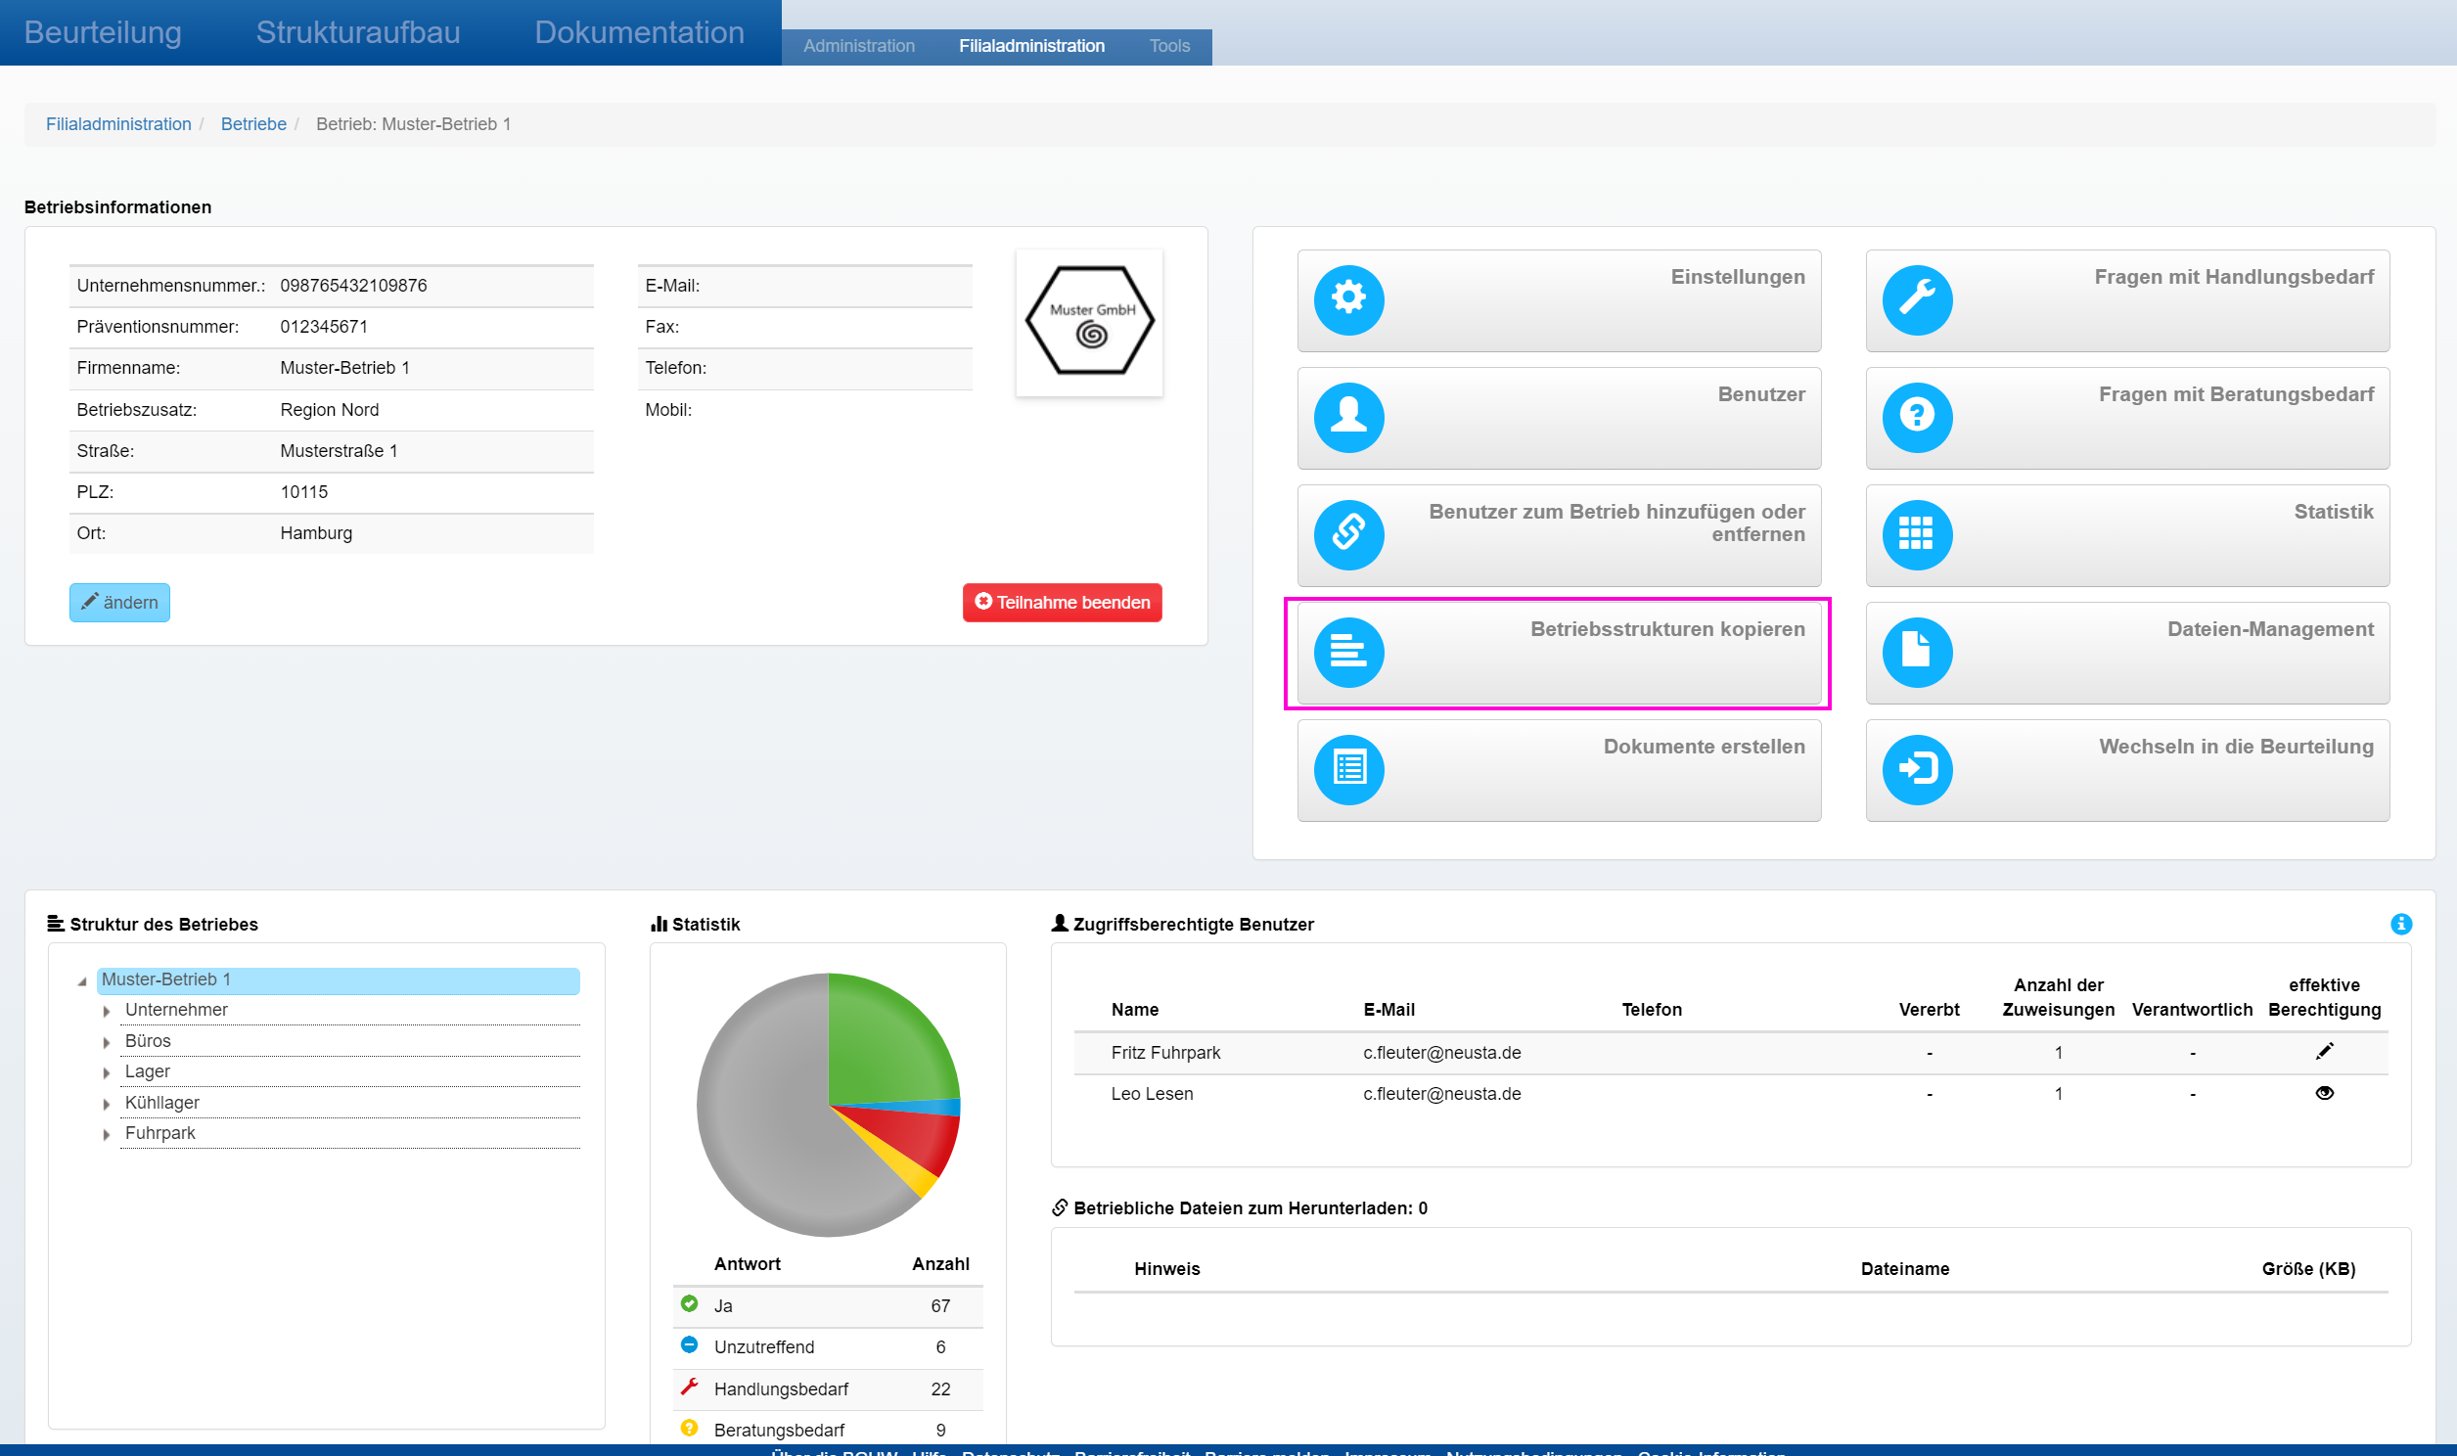The image size is (2457, 1456).
Task: Expand the Kühllager tree node arrow
Action: click(x=106, y=1104)
